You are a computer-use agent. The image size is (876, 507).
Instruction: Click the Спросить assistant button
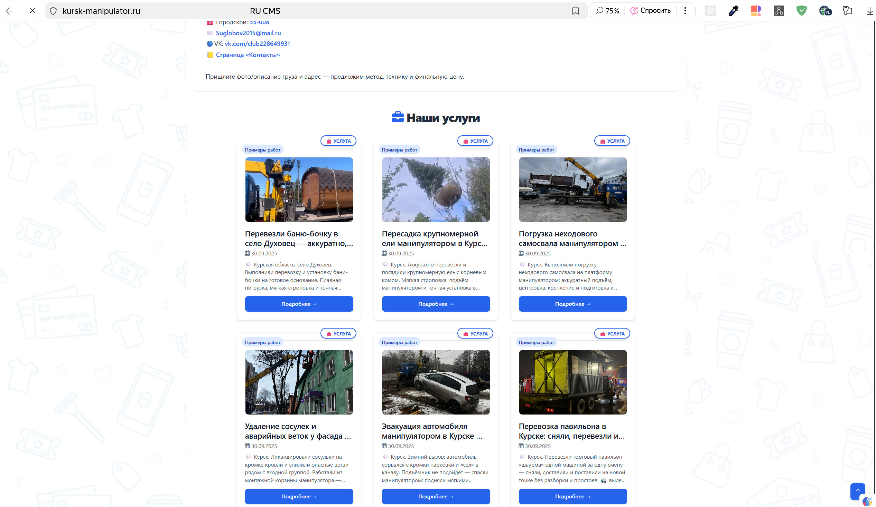pos(650,11)
